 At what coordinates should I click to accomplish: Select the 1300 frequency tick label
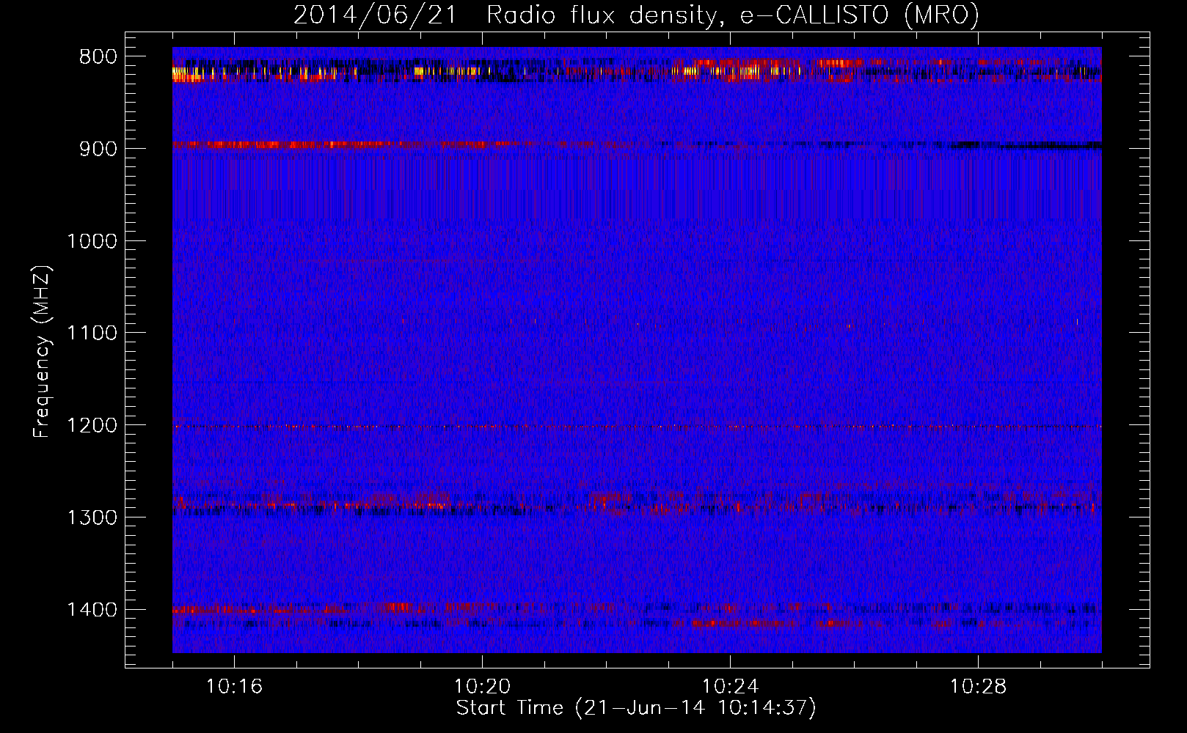(x=92, y=518)
